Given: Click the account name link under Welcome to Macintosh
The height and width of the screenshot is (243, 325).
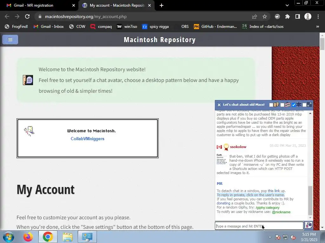Looking at the screenshot, I should click(x=88, y=139).
